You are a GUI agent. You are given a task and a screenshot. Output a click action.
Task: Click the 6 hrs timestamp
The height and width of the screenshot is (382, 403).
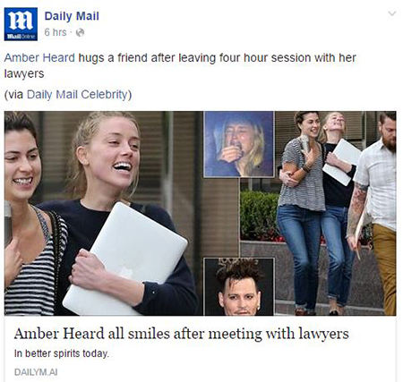[x=56, y=32]
